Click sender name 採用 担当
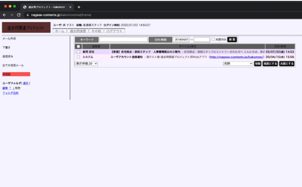 coord(88,52)
